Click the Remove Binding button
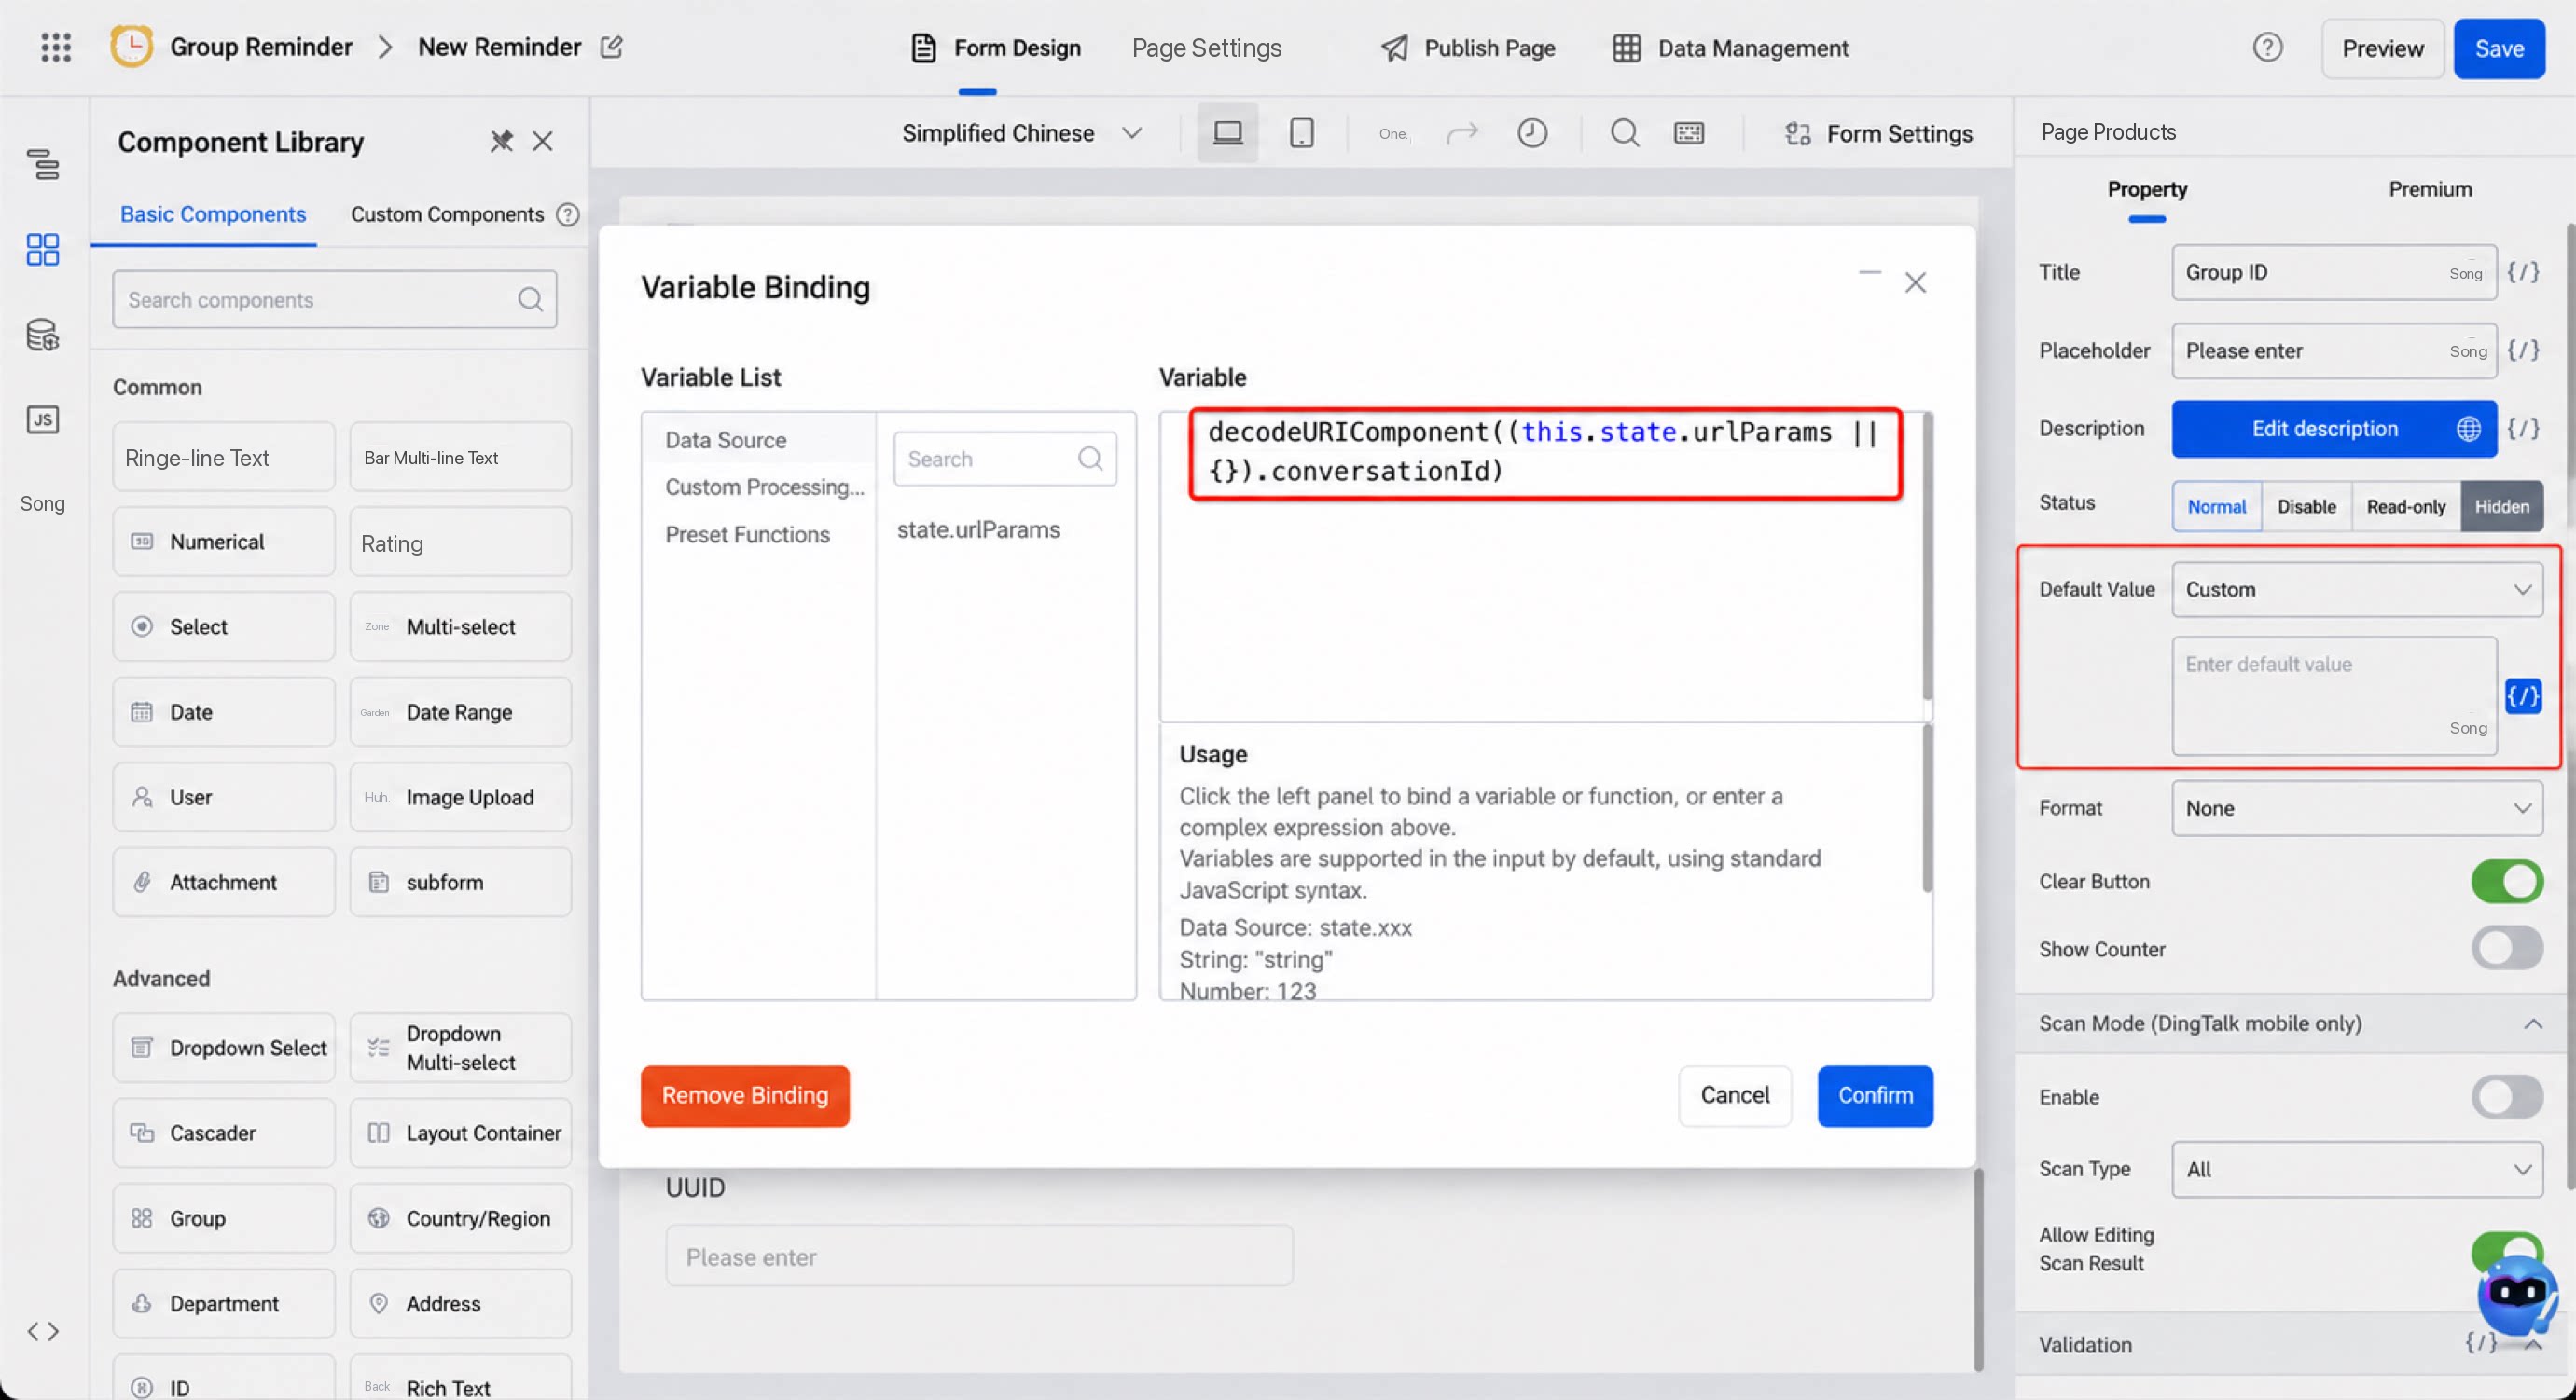Screen dimensions: 2576x1400 (745, 1095)
